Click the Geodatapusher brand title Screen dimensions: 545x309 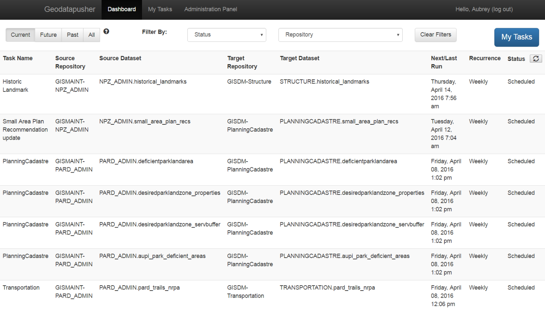(x=70, y=10)
